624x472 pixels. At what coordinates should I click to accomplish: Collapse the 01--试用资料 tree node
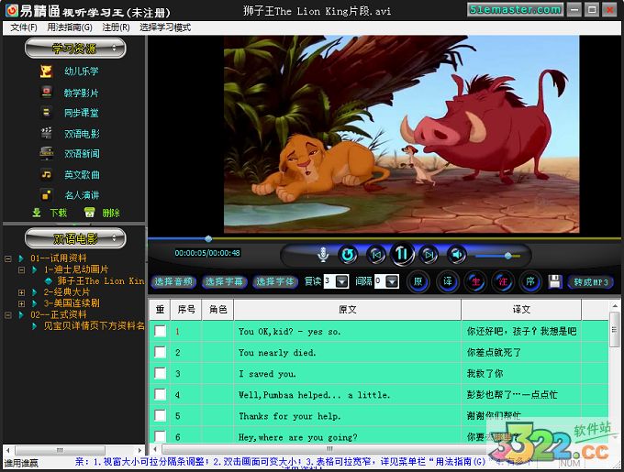pos(7,258)
